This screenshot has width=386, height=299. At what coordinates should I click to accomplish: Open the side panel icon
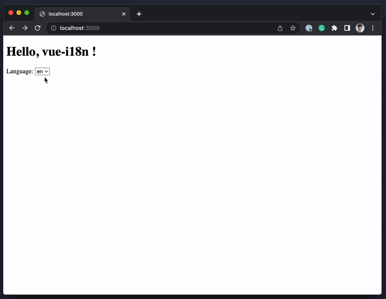point(347,28)
